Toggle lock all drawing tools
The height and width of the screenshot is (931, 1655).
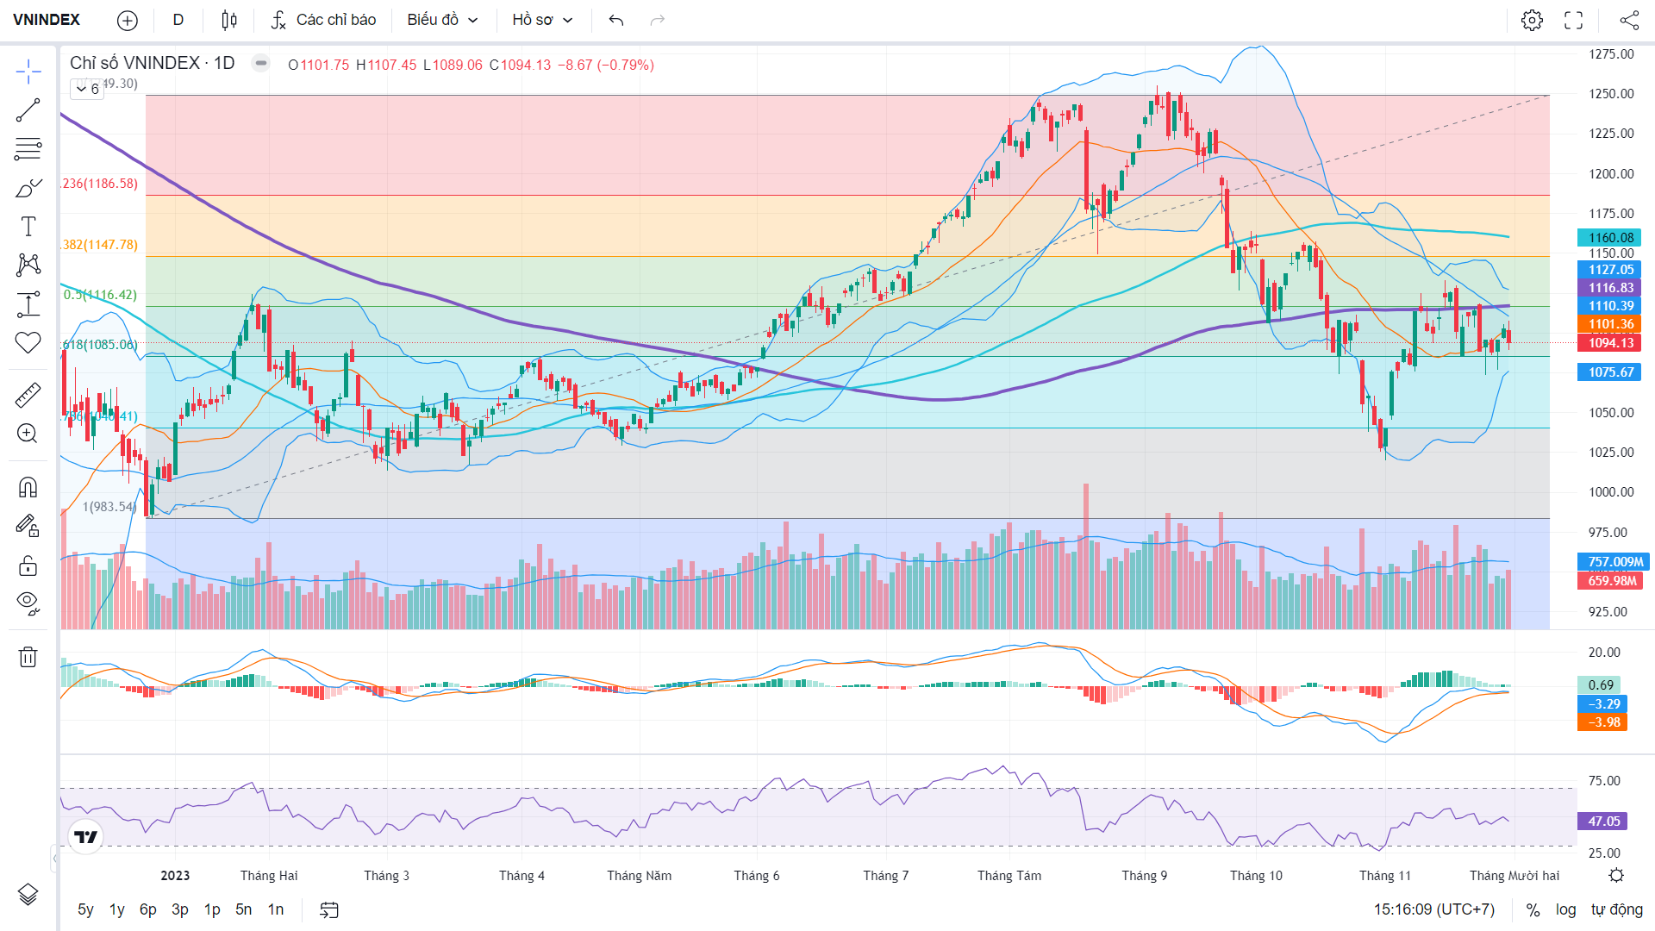28,565
